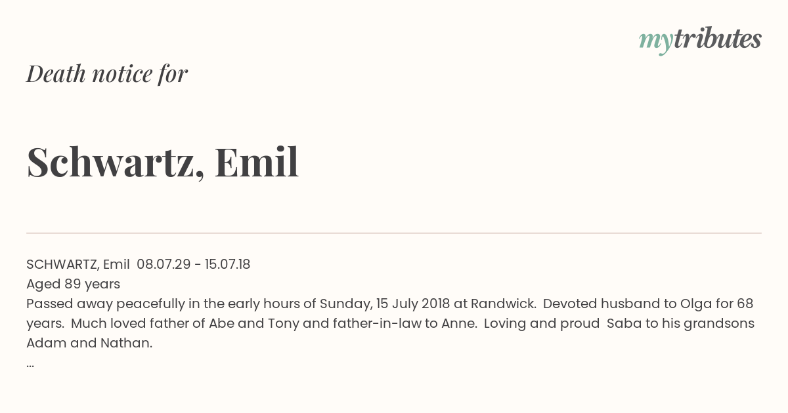Screen dimensions: 788x413
Task: Click the "tributes" part of the logo
Action: click(717, 39)
